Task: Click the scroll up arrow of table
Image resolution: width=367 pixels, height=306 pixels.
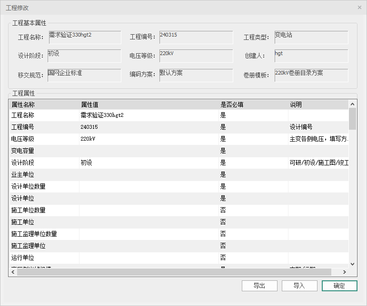Action: coord(352,105)
